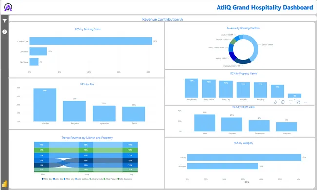Viewport: 317px width, 190px height.
Task: Show filters affecting the Property Name visual
Action: pyautogui.click(x=291, y=102)
